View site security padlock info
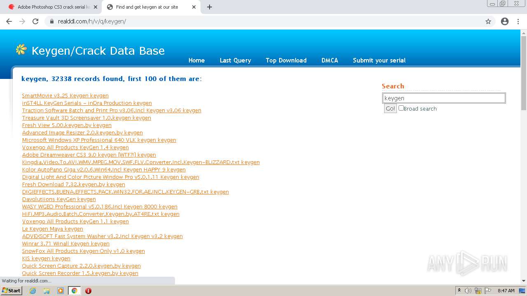 tap(52, 21)
